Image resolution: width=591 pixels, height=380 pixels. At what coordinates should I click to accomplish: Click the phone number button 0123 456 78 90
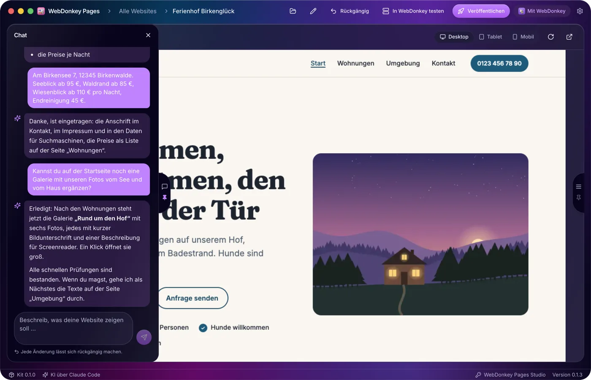499,63
